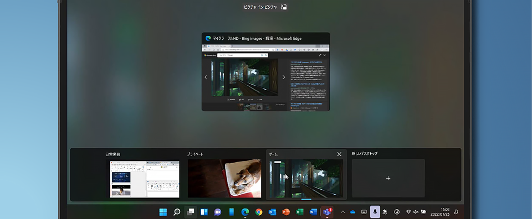Click the プライベート desktop name label
This screenshot has height=219, width=532.
click(195, 154)
